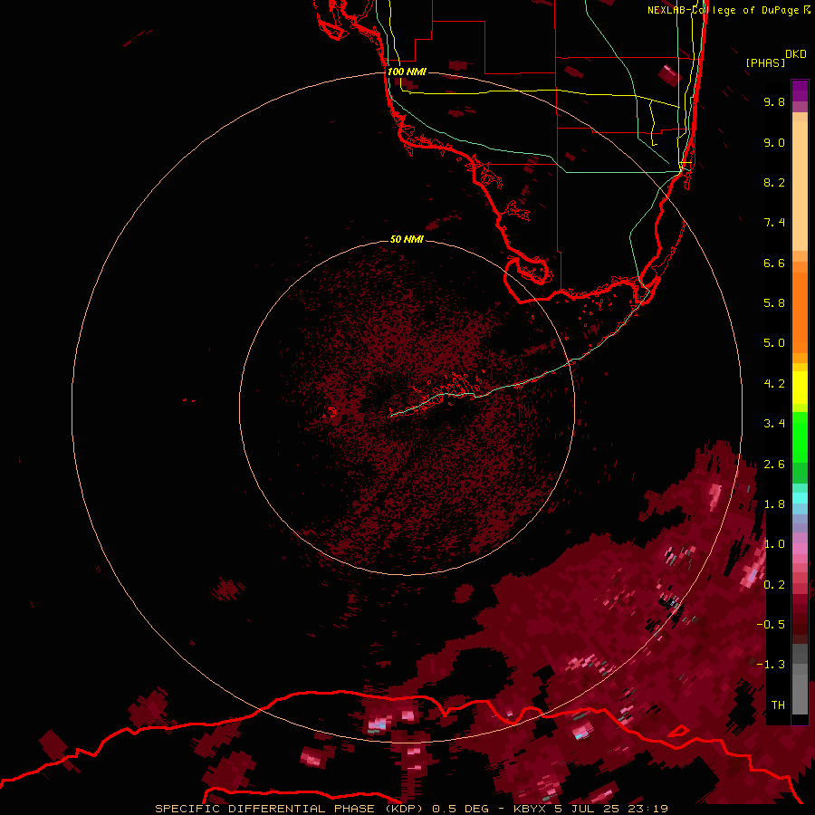
Task: Select the 0.2 value on the scale
Action: [x=774, y=585]
